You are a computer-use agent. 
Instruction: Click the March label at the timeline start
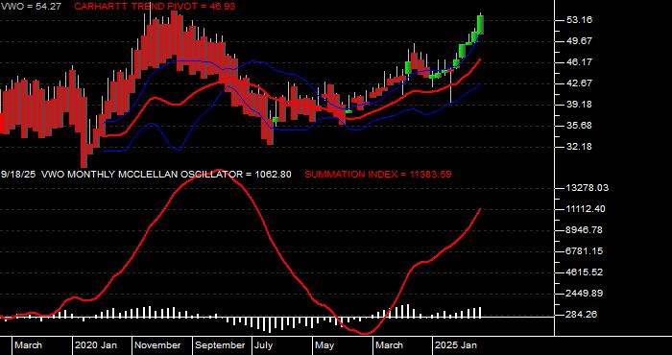(x=29, y=345)
